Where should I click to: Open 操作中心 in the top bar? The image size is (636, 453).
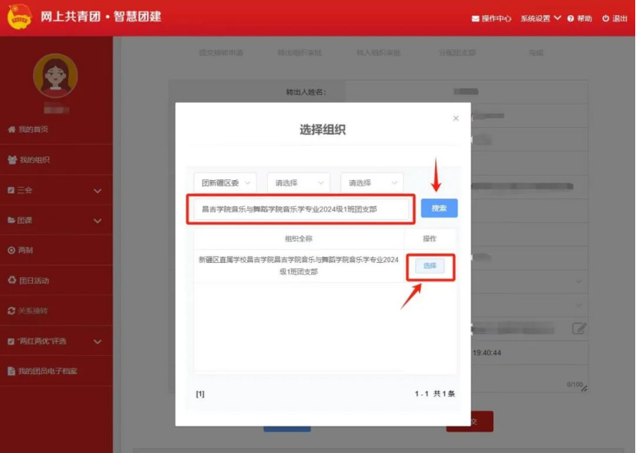(x=491, y=18)
